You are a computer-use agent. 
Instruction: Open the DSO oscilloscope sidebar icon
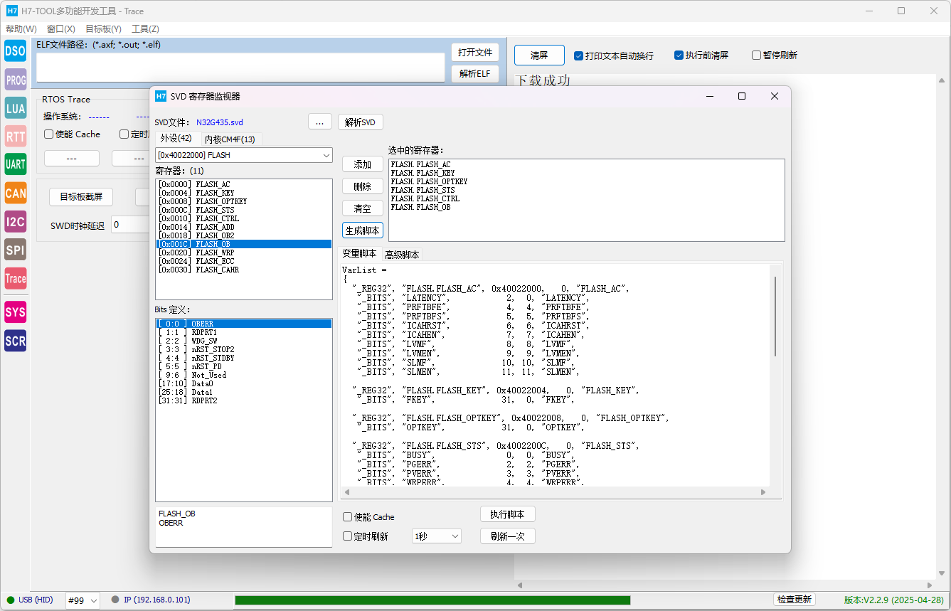[x=15, y=51]
